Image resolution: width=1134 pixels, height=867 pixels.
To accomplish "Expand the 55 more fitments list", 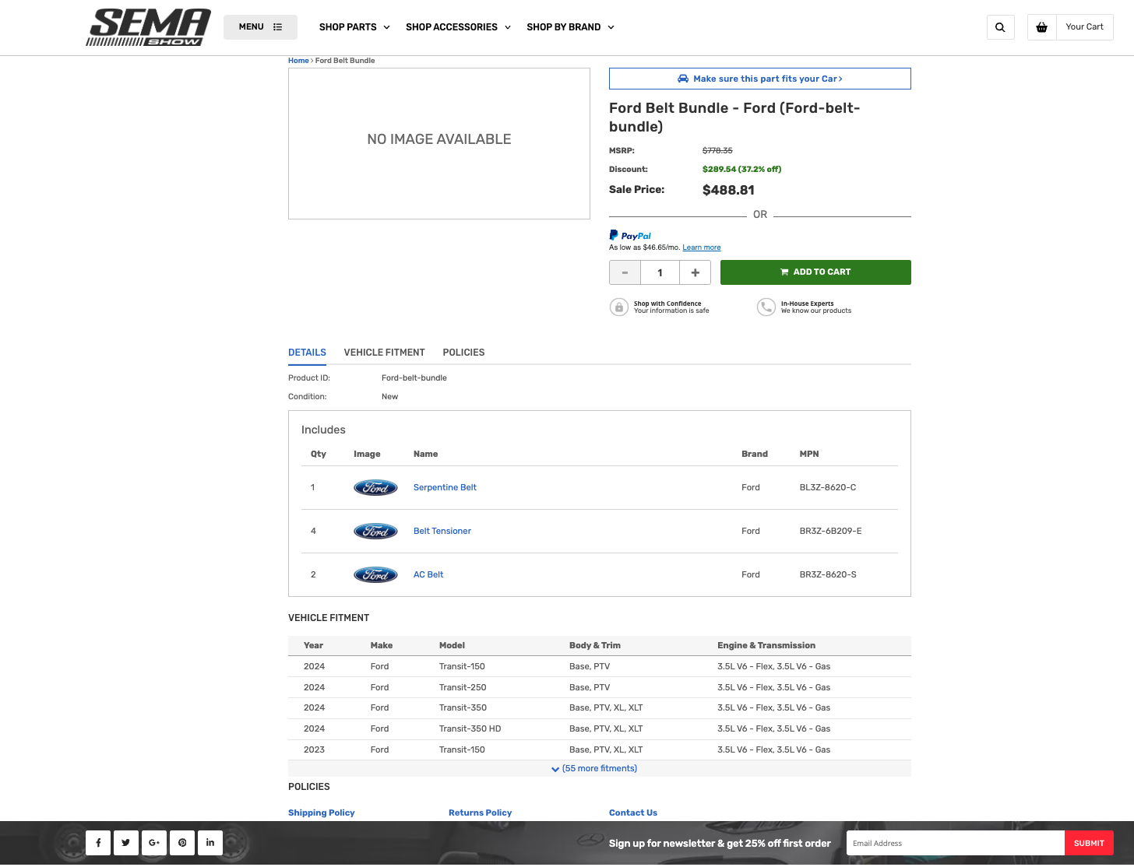I will point(595,769).
